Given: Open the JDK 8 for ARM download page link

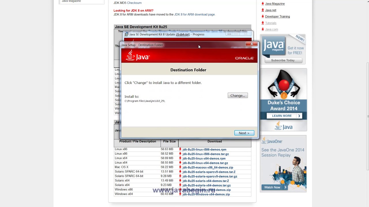Looking at the screenshot, I should click(x=195, y=14).
